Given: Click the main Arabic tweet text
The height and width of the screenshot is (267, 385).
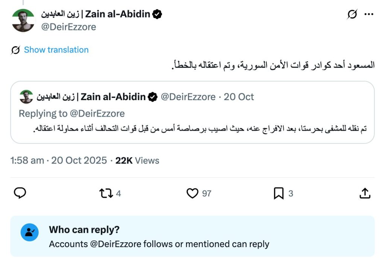Looking at the screenshot, I should [x=270, y=65].
